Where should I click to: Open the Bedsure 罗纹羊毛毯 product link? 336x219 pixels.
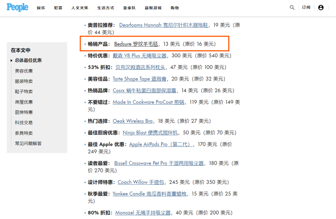tap(136, 44)
